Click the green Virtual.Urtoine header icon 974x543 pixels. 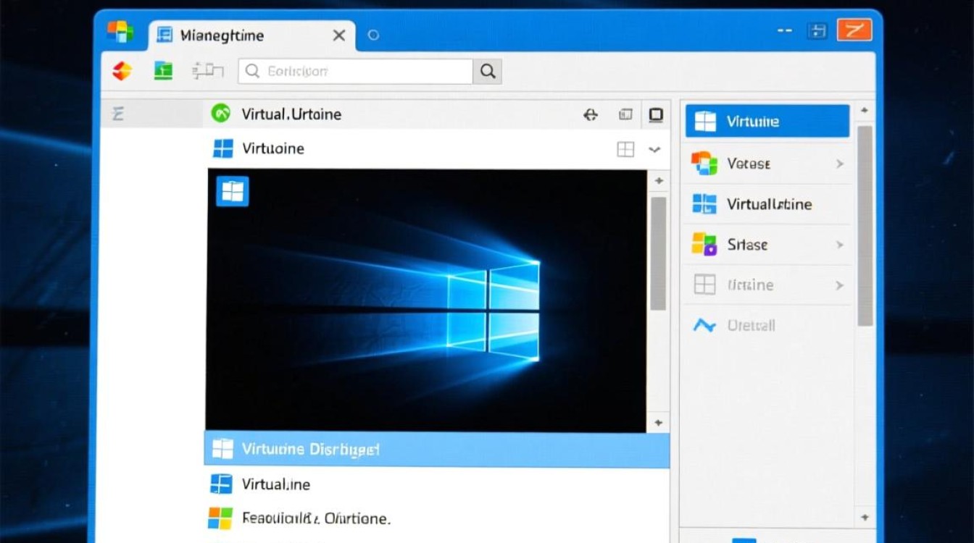[x=220, y=114]
